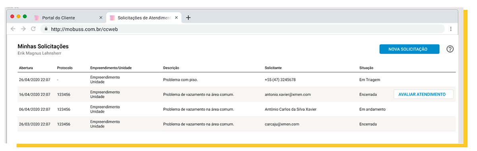Screen dimensions: 477x151
Task: Click the Situação column header
Action: point(366,68)
